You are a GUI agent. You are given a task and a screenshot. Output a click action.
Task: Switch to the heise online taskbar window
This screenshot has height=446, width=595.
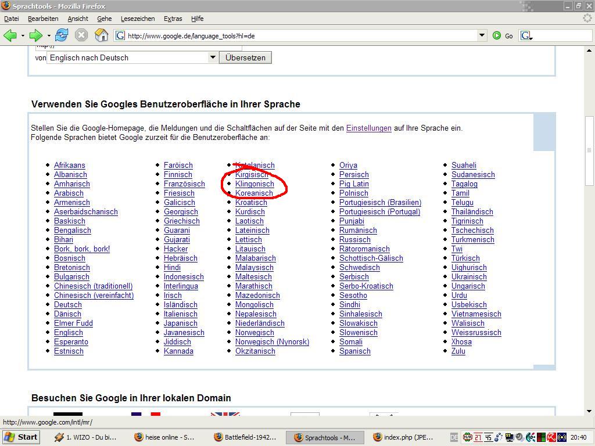[x=164, y=437]
